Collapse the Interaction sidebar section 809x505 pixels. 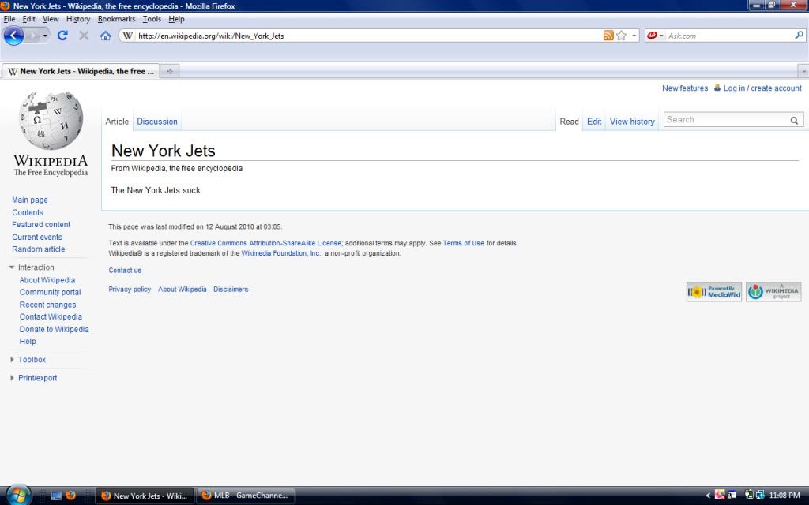(11, 267)
